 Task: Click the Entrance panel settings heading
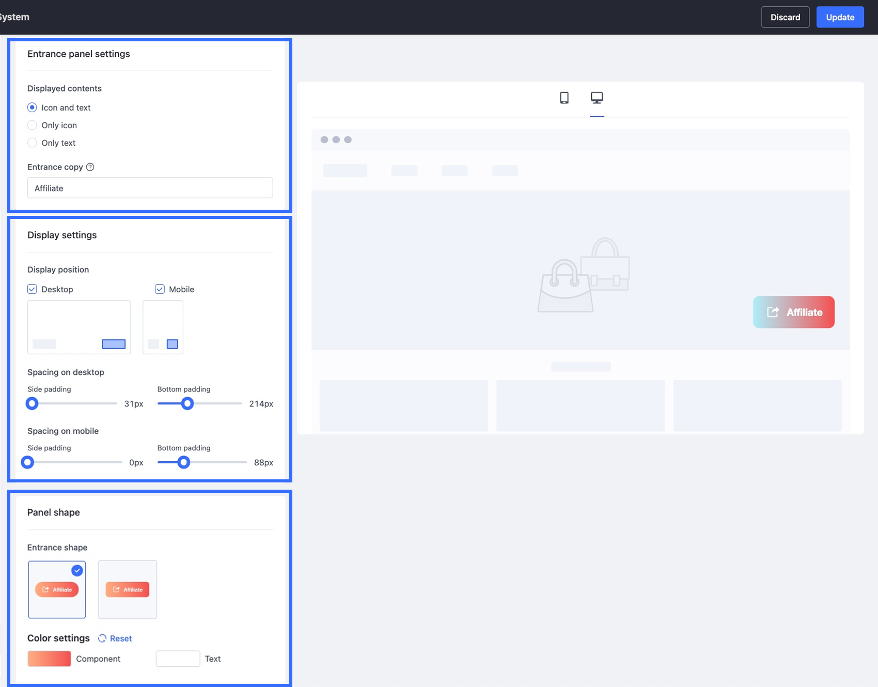[79, 54]
